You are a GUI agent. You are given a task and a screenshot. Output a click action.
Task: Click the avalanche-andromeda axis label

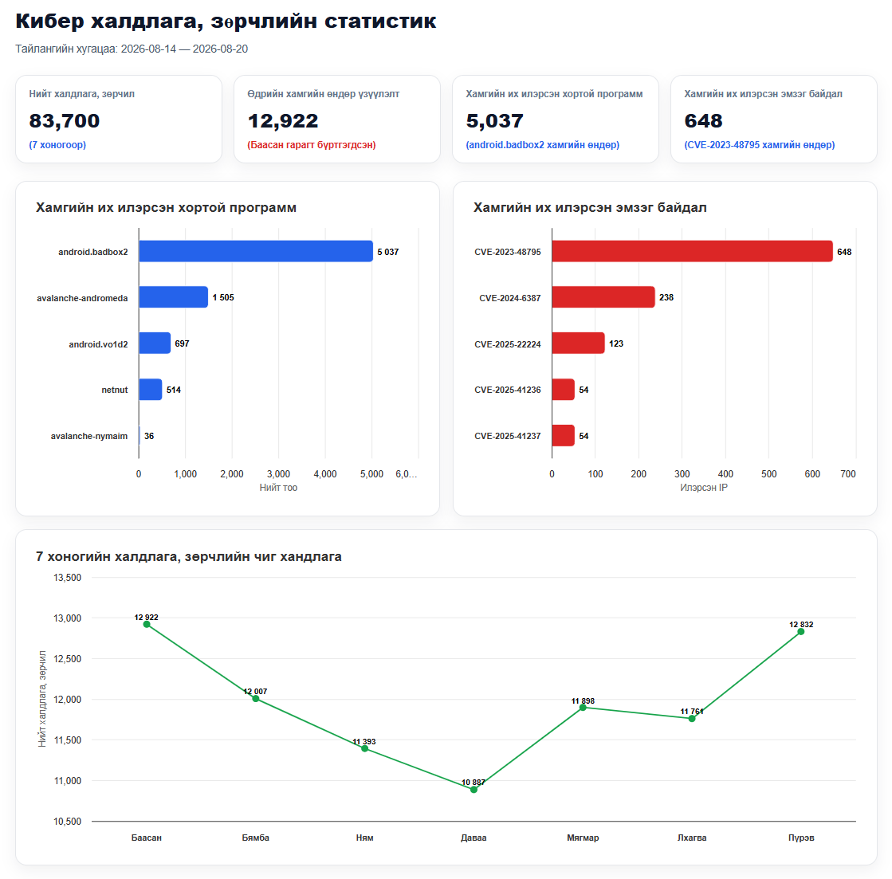coord(82,298)
